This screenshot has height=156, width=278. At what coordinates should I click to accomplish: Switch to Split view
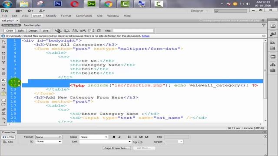(21, 31)
